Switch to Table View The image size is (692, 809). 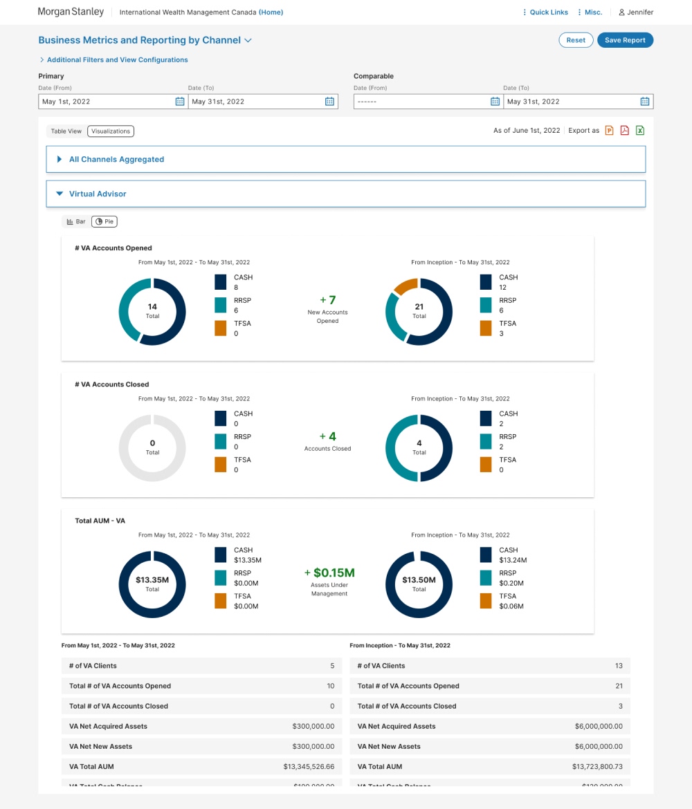tap(66, 131)
